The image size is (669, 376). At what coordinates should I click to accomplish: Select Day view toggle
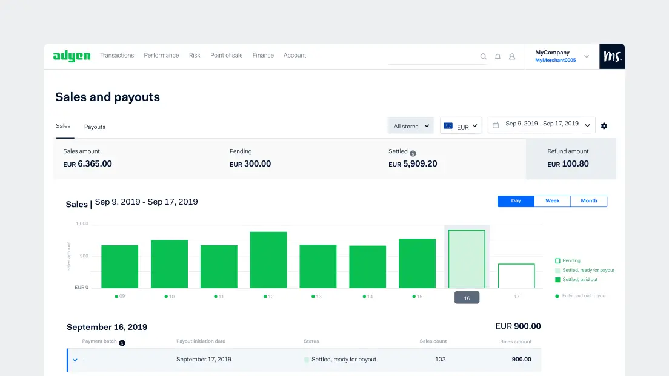pyautogui.click(x=516, y=201)
